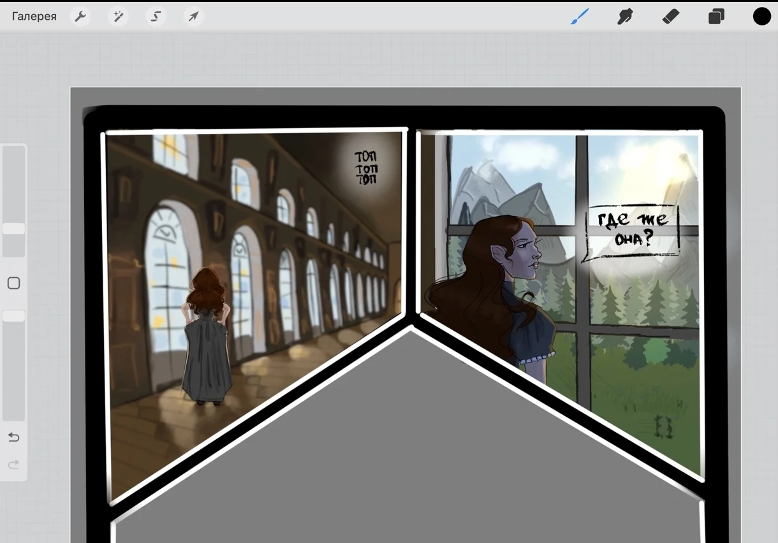This screenshot has width=778, height=543.
Task: Click the 'где же она?' speech bubble
Action: [631, 232]
